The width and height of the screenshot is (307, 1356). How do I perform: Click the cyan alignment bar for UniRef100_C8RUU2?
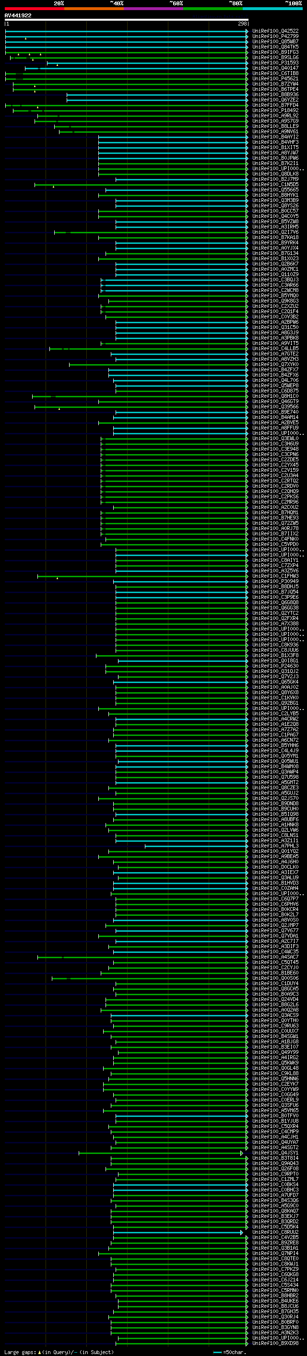(178, 1232)
